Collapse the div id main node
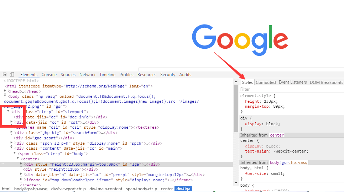The width and height of the screenshot is (344, 192). click(12, 148)
